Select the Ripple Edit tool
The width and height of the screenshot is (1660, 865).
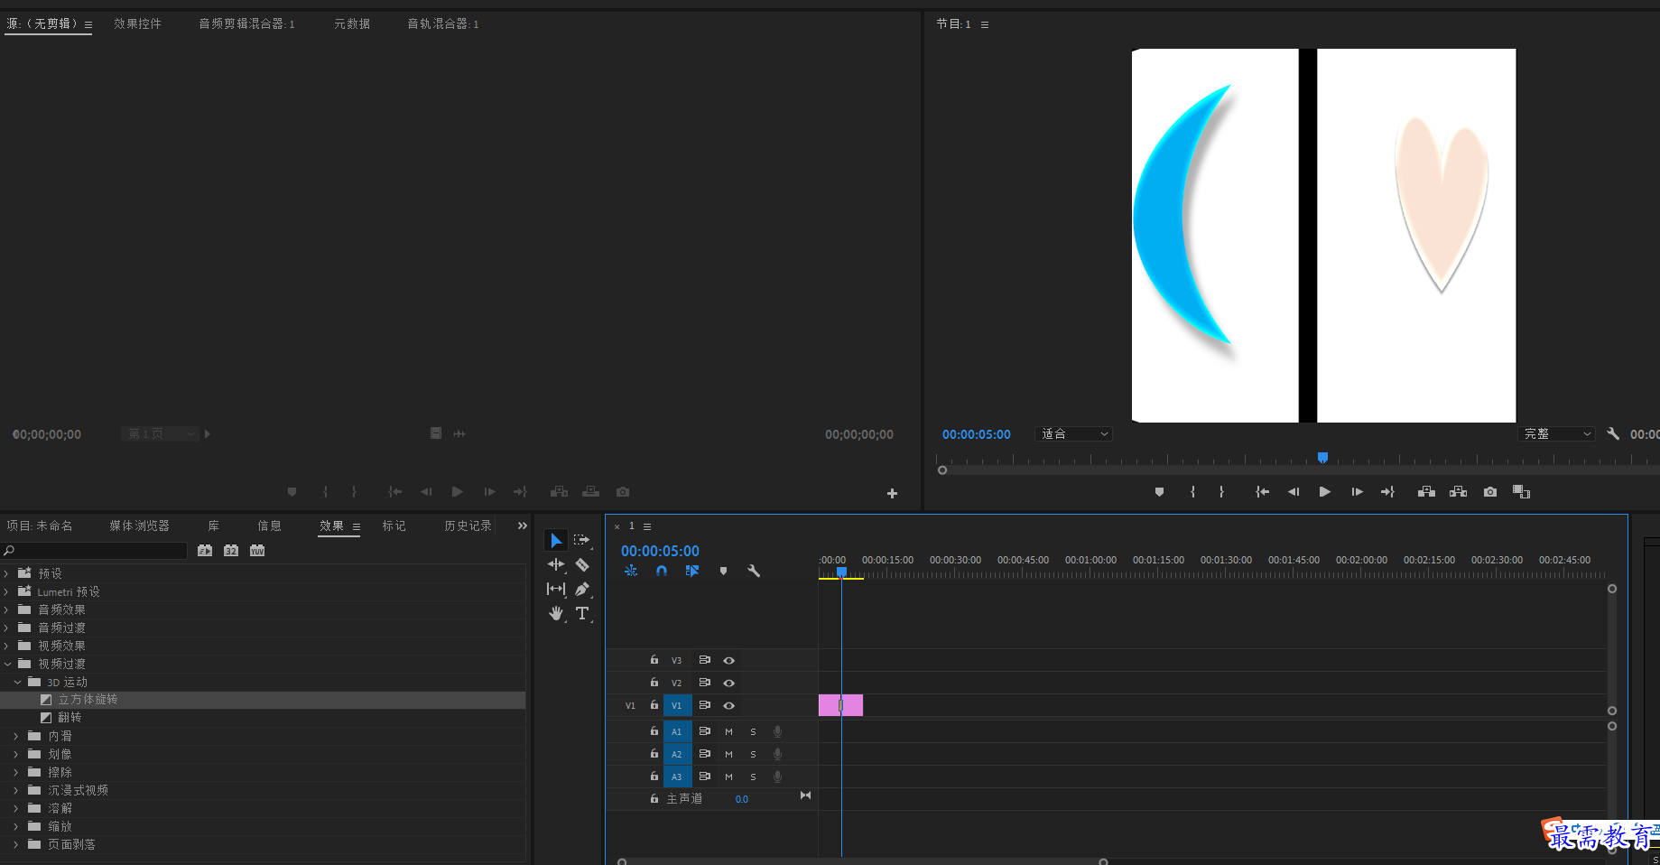[x=556, y=564]
